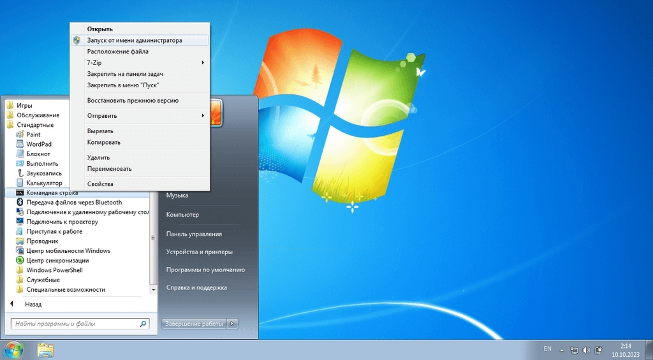Expand the Отправить submenu arrow
Screen dimensions: 653x360
coord(203,115)
